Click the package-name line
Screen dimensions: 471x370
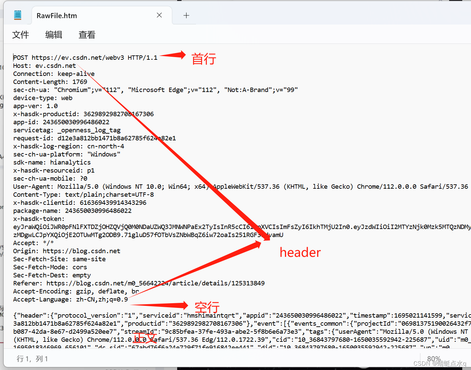[x=72, y=211]
